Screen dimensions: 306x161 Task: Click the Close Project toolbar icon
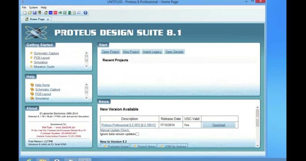pos(39,13)
